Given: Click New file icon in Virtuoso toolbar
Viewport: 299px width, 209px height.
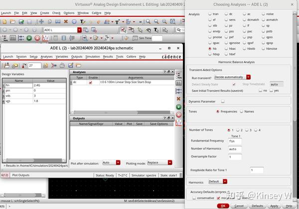Looking at the screenshot, I should tap(4, 22).
